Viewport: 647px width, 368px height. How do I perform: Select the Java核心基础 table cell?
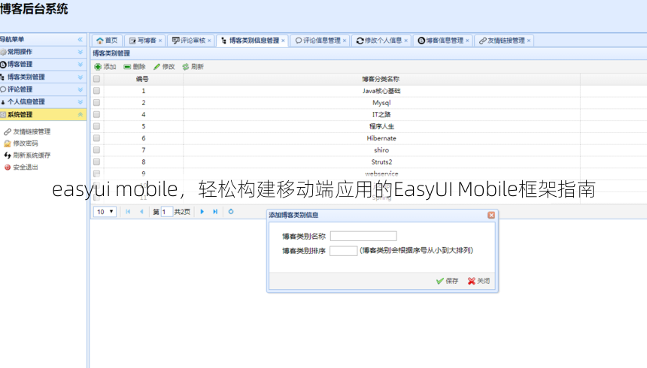click(381, 91)
